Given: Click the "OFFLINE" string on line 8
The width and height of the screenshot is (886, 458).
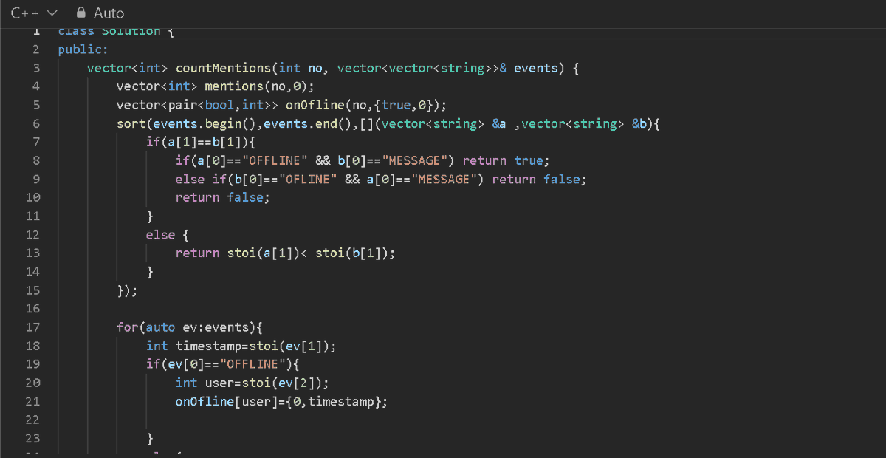Looking at the screenshot, I should [275, 160].
